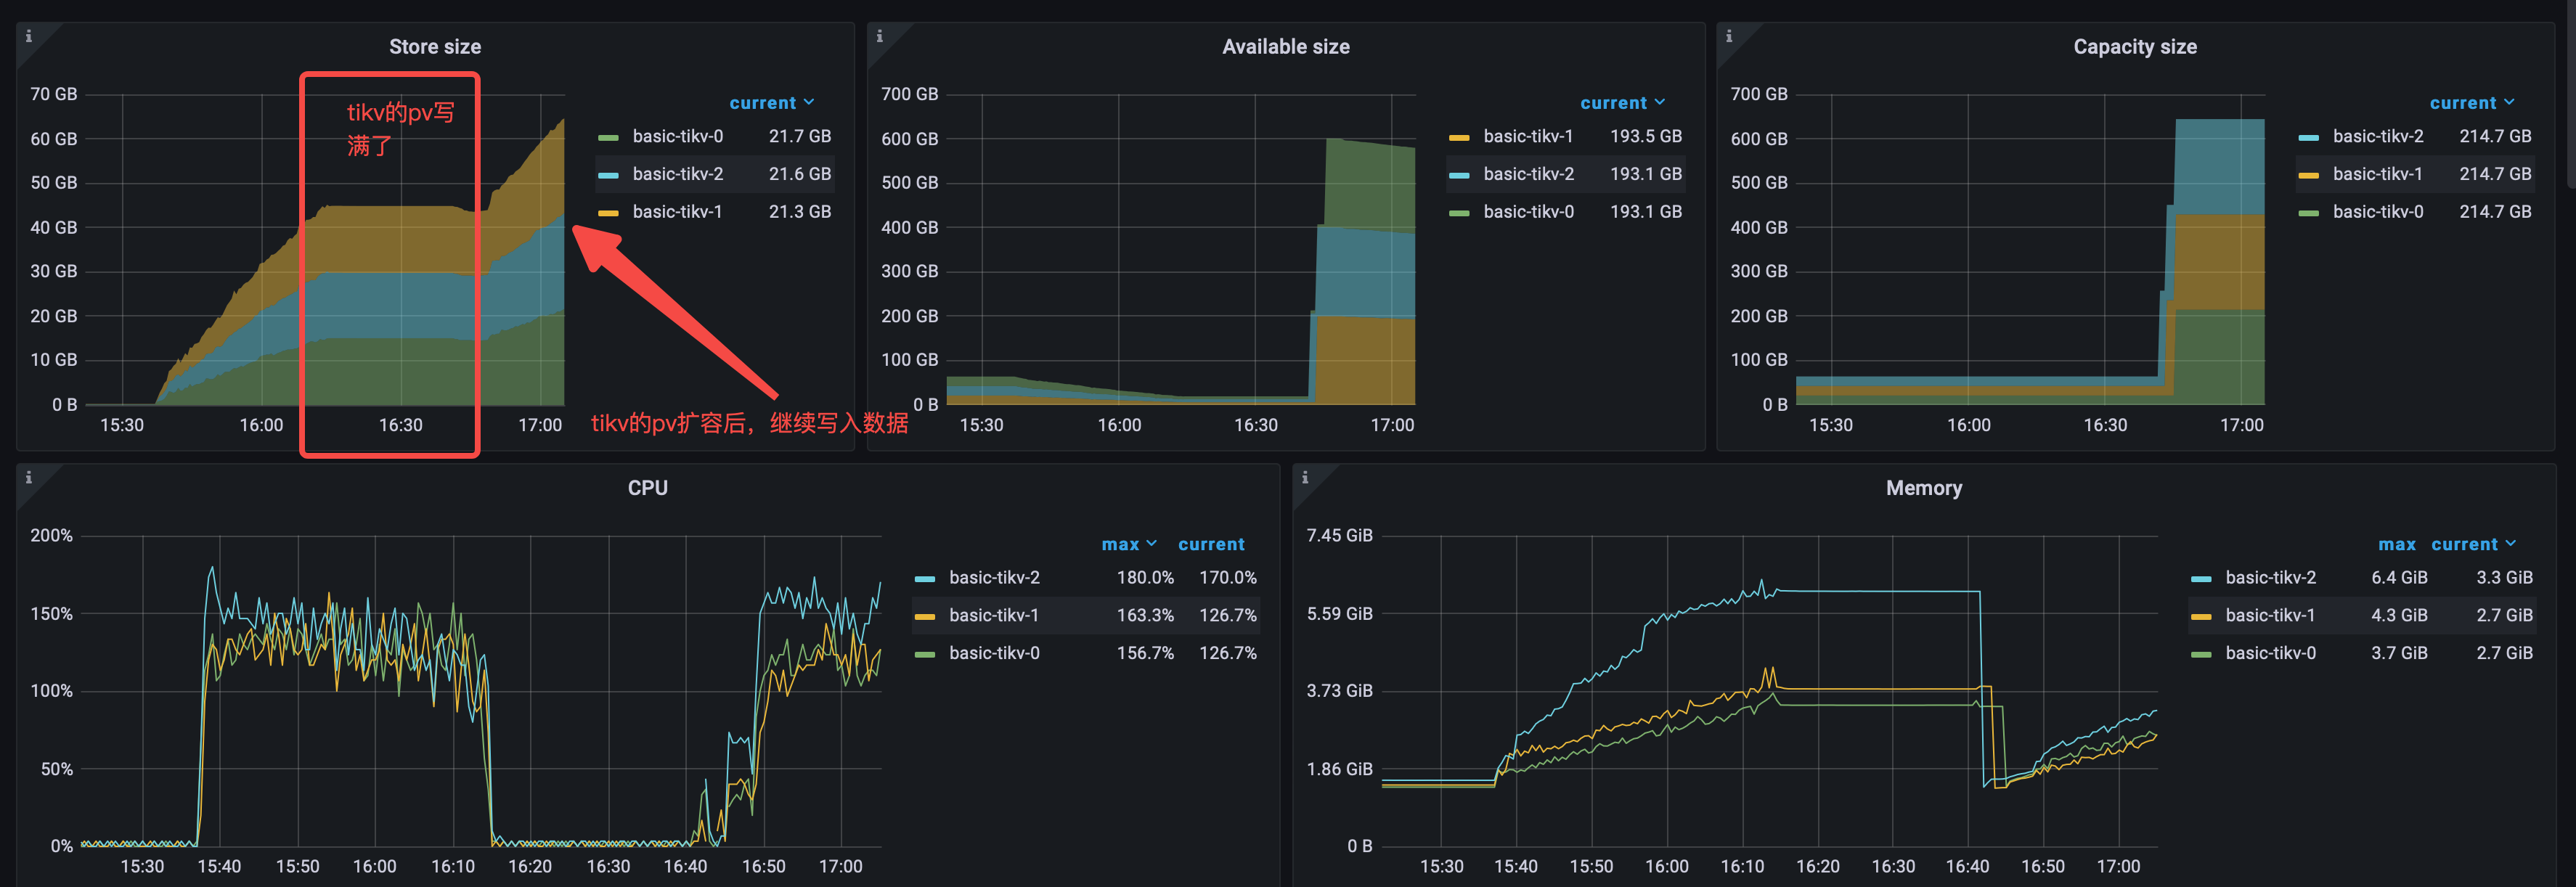Open the Capacity size panel info icon
Viewport: 2576px width, 887px height.
click(x=1728, y=36)
